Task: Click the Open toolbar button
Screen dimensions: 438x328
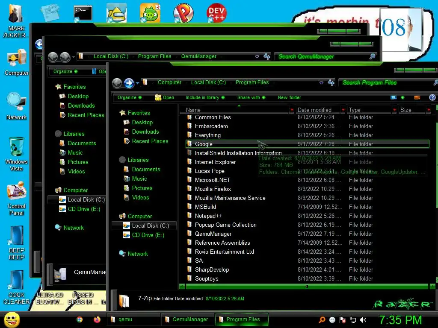Action: pos(165,97)
